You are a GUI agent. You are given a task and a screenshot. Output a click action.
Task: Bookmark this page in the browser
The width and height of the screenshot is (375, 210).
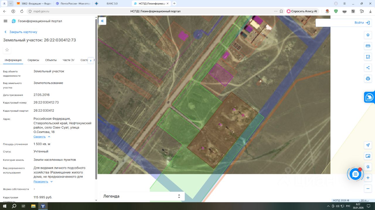click(281, 11)
